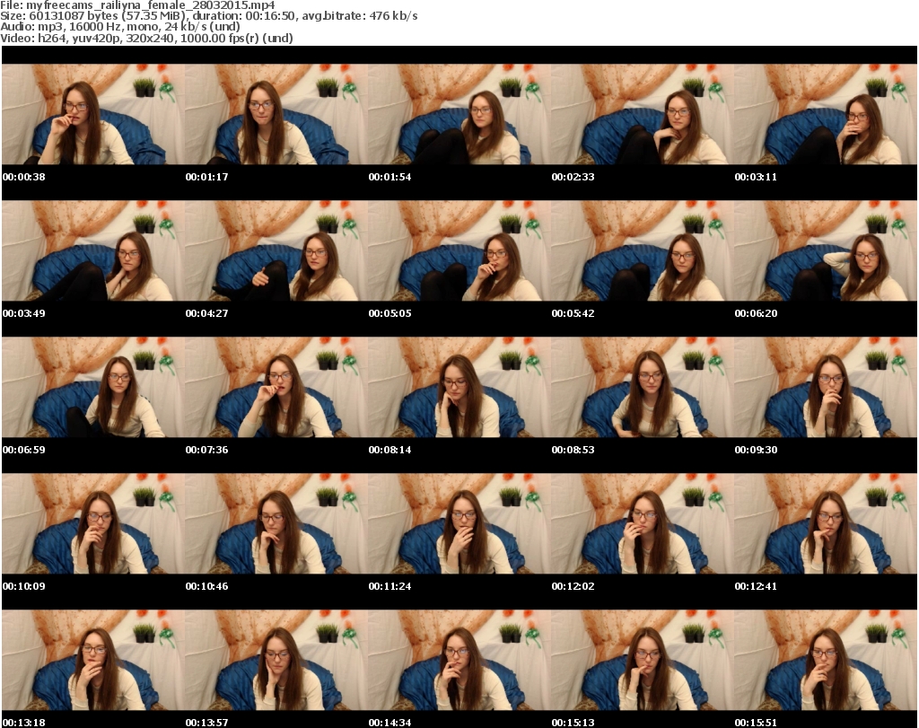Select the thumbnail at timestamp 00:01:54
919x728 pixels.
[459, 114]
